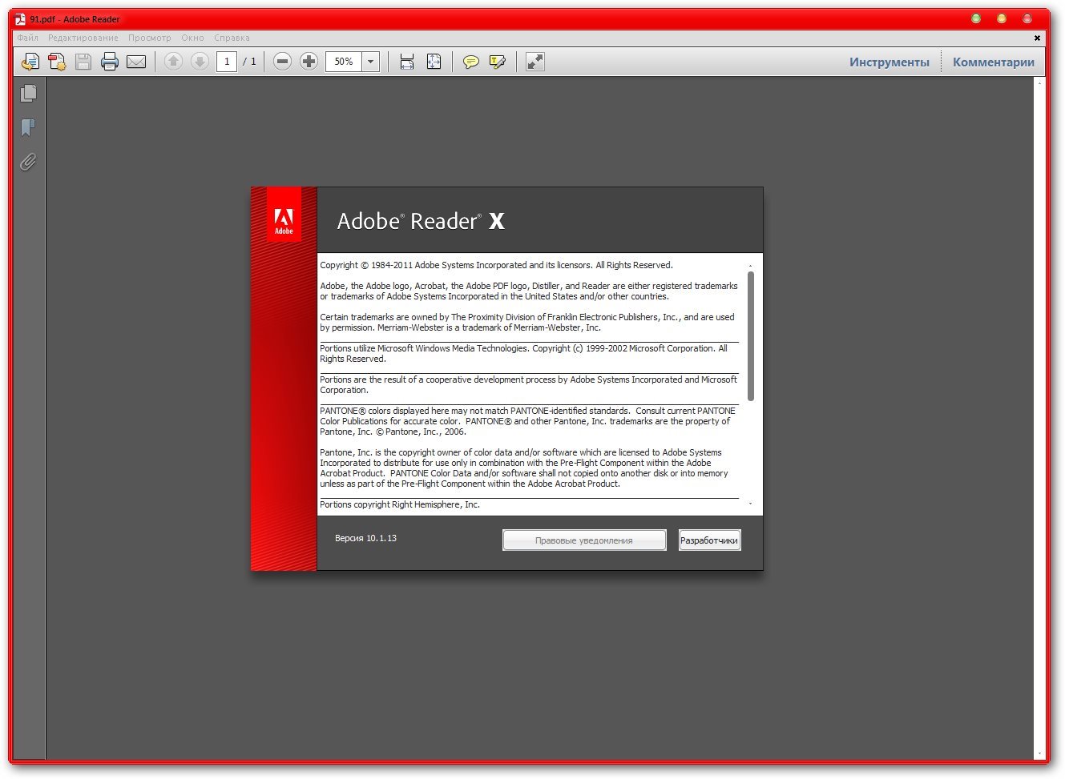Click the Правовые уведомления button
Screen dimensions: 1065x779
[584, 540]
